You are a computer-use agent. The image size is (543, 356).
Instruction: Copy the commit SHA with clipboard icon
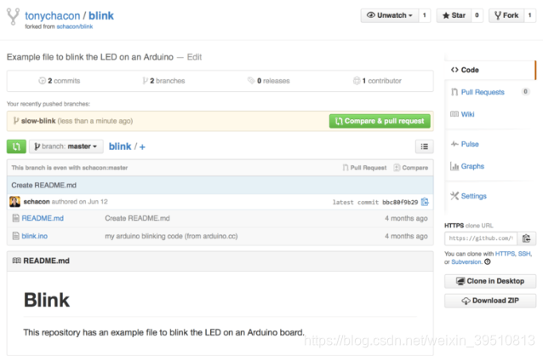pyautogui.click(x=425, y=202)
